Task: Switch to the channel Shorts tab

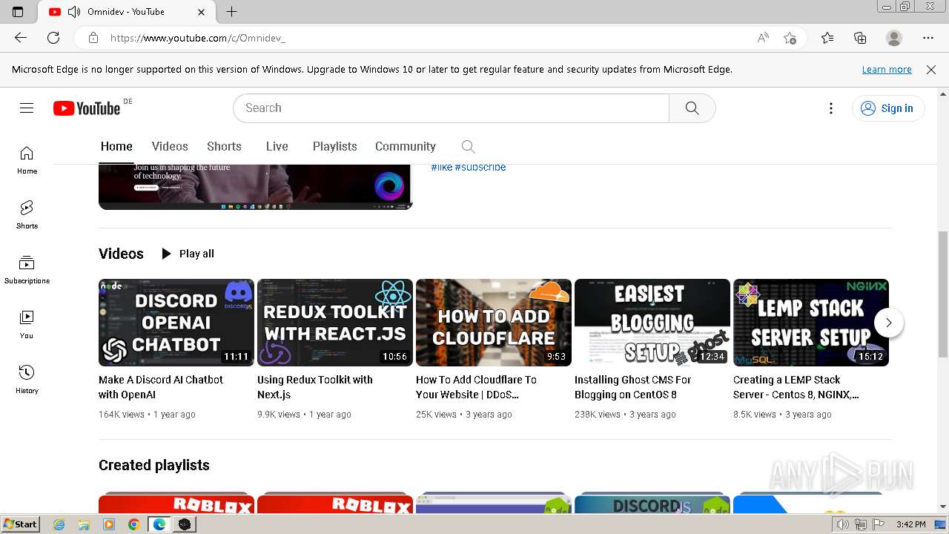Action: point(224,146)
